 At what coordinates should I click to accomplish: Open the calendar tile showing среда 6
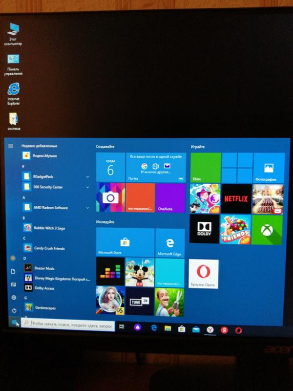click(110, 167)
